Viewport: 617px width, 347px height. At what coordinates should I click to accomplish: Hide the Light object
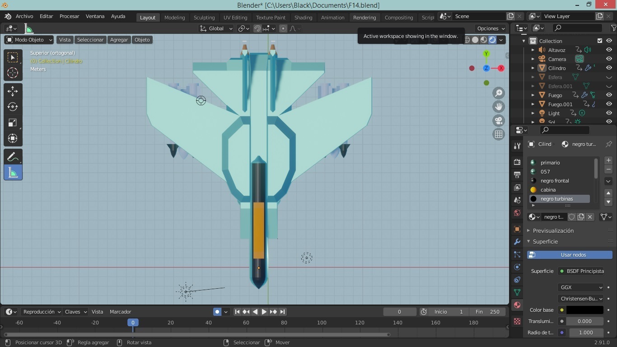click(609, 113)
